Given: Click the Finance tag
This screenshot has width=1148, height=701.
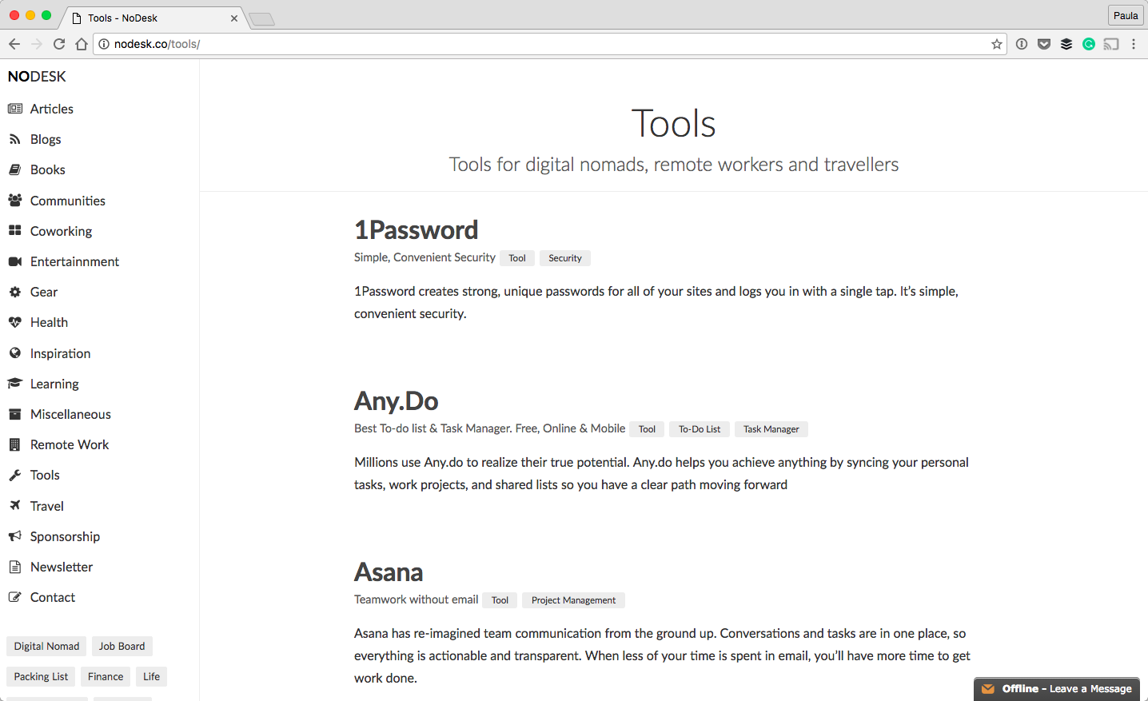Looking at the screenshot, I should (106, 676).
